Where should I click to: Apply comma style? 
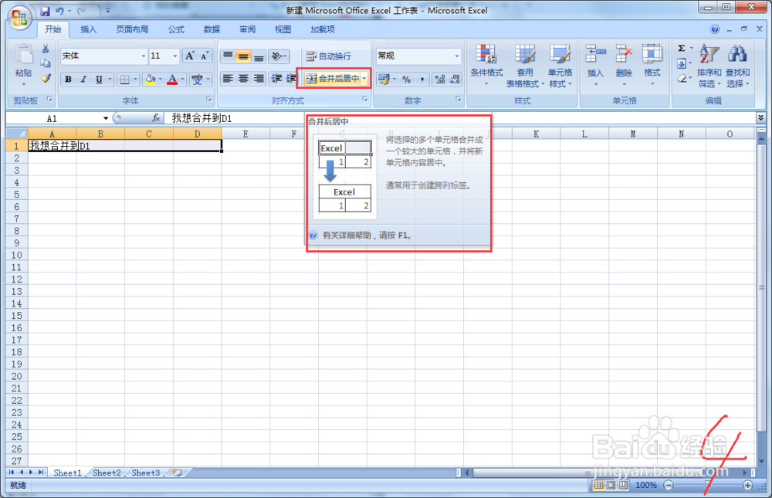pyautogui.click(x=422, y=80)
